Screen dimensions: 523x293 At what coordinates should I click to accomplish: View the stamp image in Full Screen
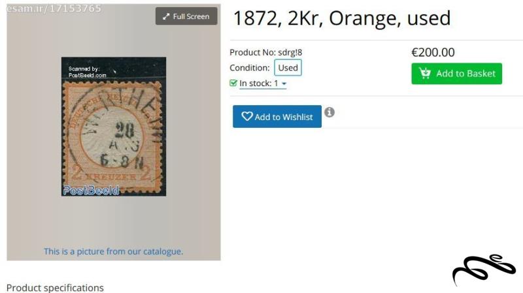(x=186, y=16)
